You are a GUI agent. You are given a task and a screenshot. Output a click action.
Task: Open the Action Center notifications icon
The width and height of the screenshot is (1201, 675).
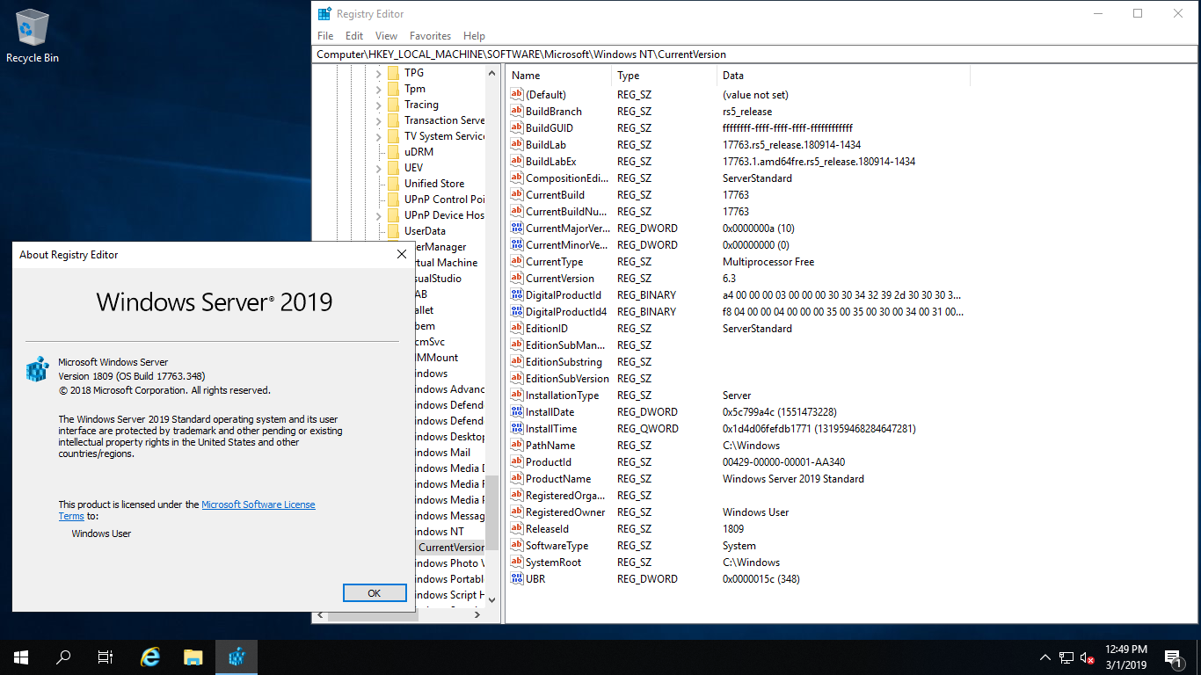(x=1173, y=657)
